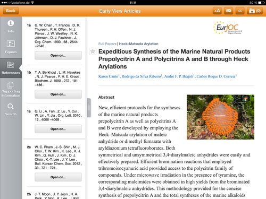Tap the article title Expeditious Synthesis
The width and height of the screenshot is (266, 199).
click(x=174, y=59)
